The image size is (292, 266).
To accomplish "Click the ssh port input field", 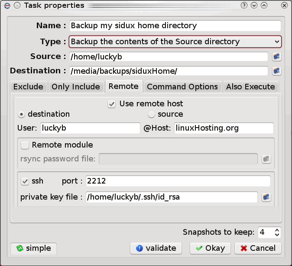I will click(x=178, y=181).
